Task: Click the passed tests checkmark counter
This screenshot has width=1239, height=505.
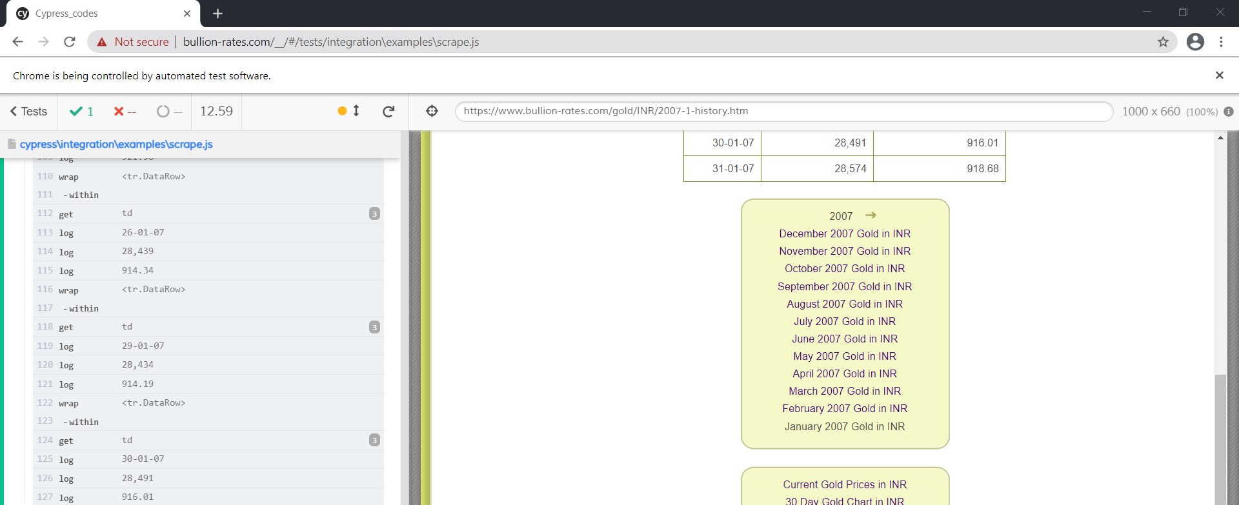Action: point(82,112)
